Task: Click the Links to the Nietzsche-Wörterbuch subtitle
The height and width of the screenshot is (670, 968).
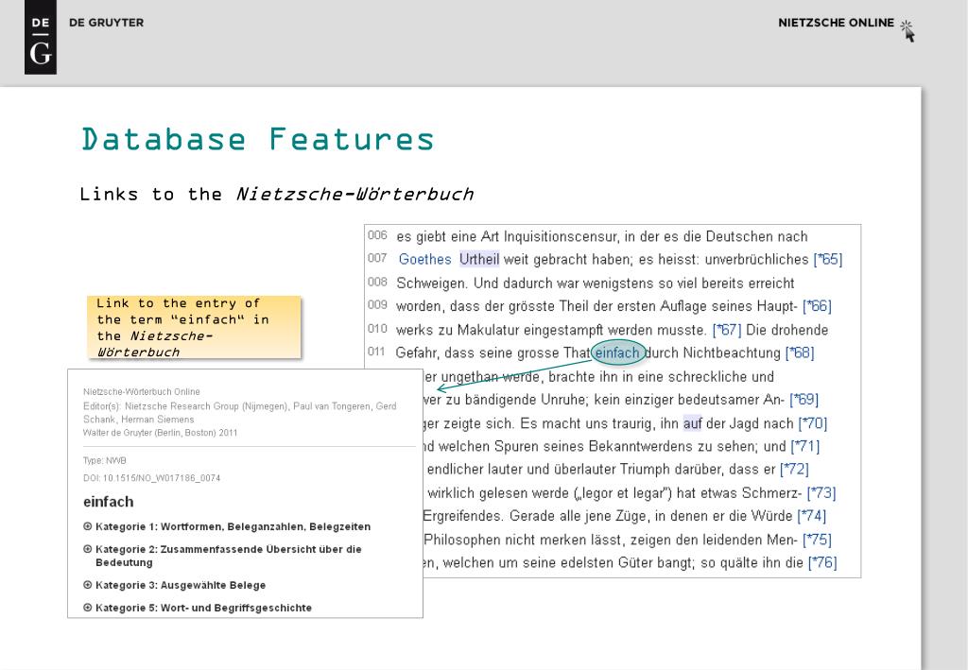Action: [x=277, y=195]
